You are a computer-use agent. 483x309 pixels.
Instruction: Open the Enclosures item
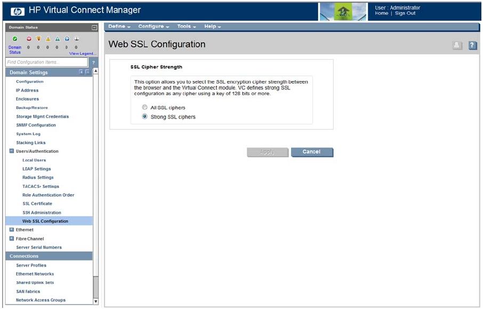27,99
